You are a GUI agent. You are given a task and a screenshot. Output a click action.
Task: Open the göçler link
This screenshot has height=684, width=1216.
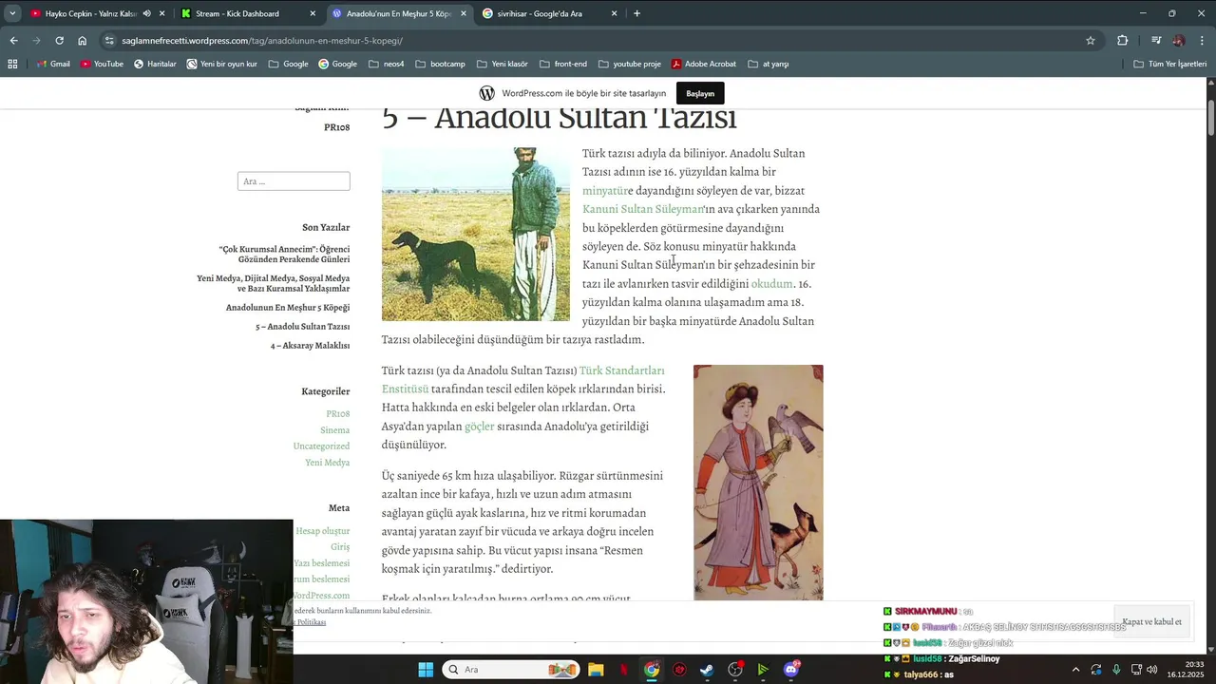(x=480, y=427)
